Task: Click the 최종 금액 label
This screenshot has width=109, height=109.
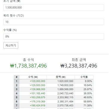Action: click(x=79, y=60)
